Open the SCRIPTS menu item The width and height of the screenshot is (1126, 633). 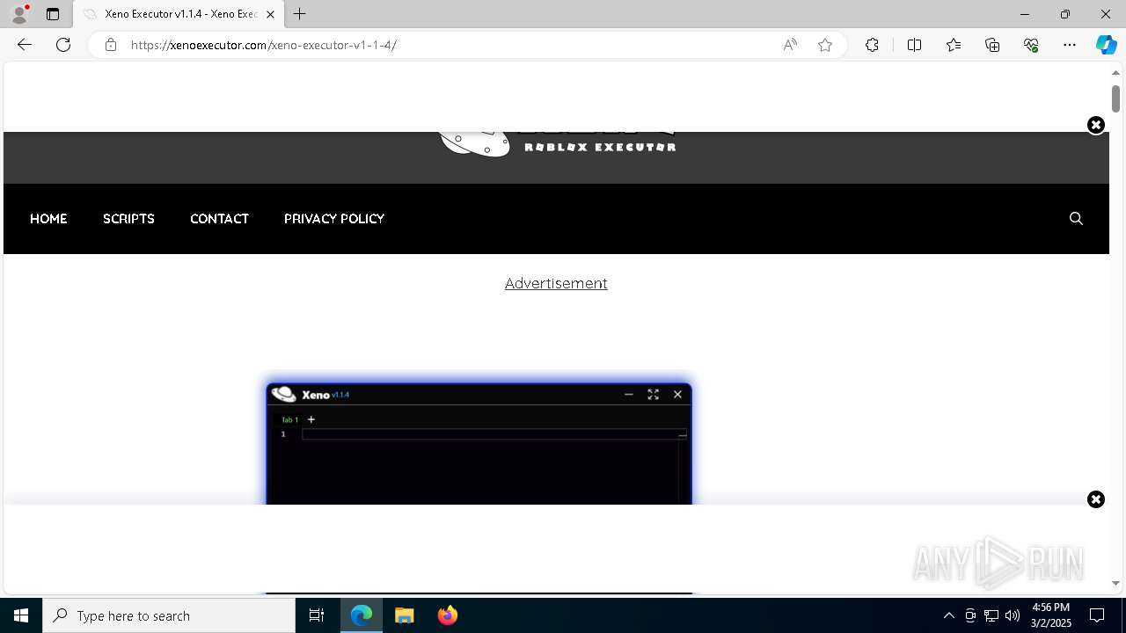[x=128, y=219]
